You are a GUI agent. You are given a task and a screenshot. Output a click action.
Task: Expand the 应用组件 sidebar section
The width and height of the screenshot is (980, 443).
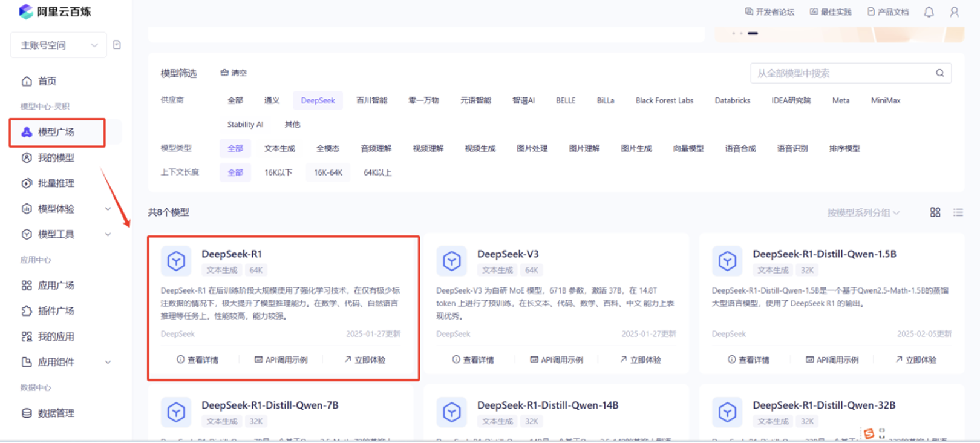[x=66, y=362]
